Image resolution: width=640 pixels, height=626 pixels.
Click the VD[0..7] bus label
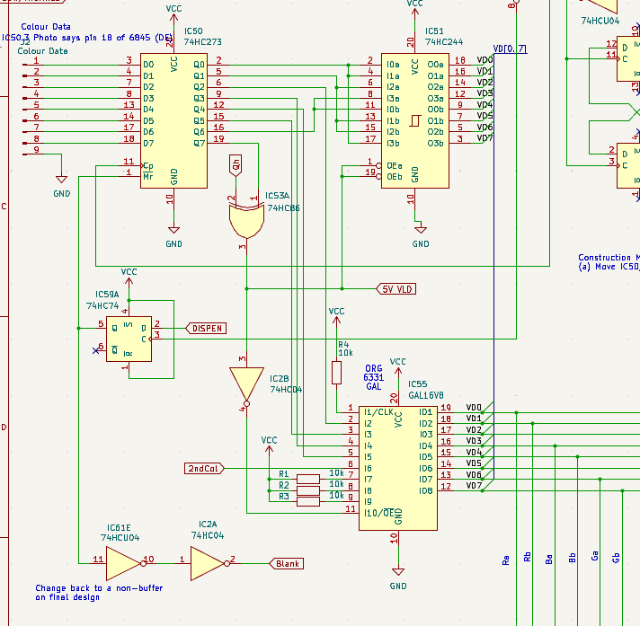(x=510, y=48)
